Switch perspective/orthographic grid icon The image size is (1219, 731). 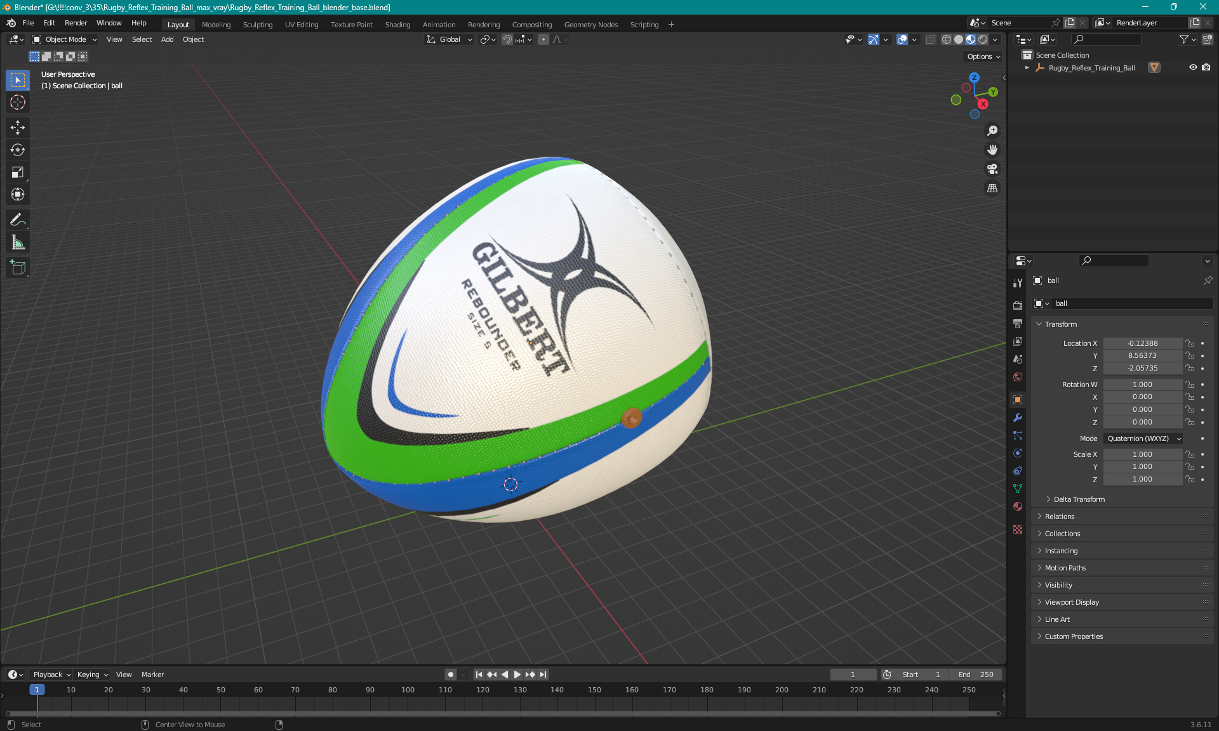tap(992, 188)
